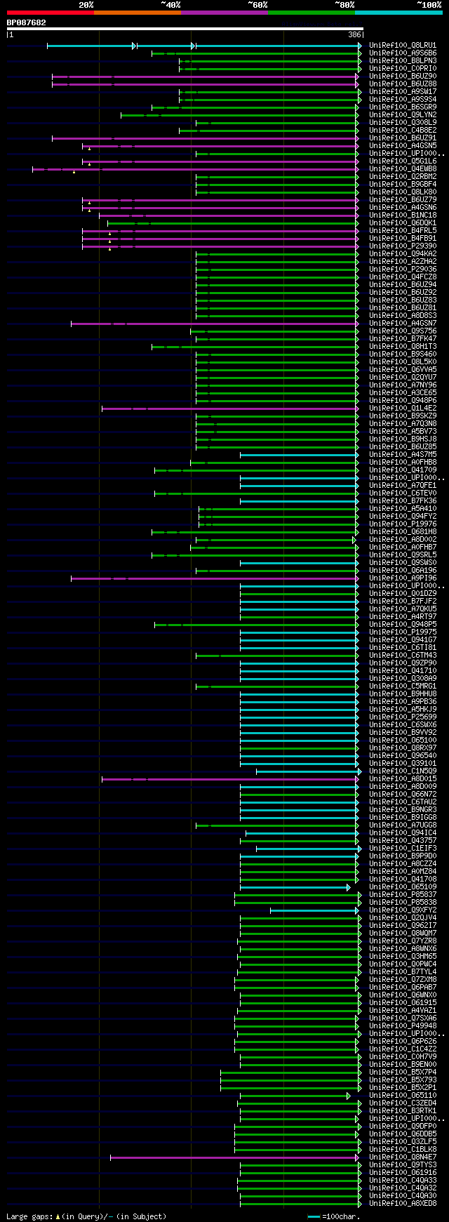This screenshot has height=1222, width=449.
Task: Click the red 20% identity legend segment
Action: pyautogui.click(x=50, y=12)
